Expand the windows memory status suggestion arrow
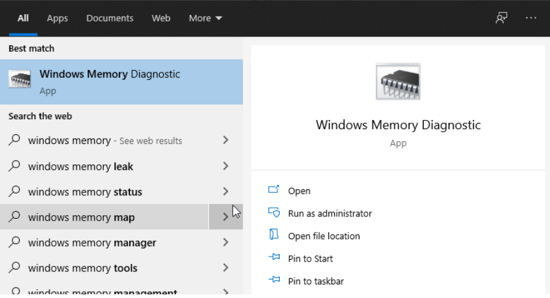 [225, 192]
